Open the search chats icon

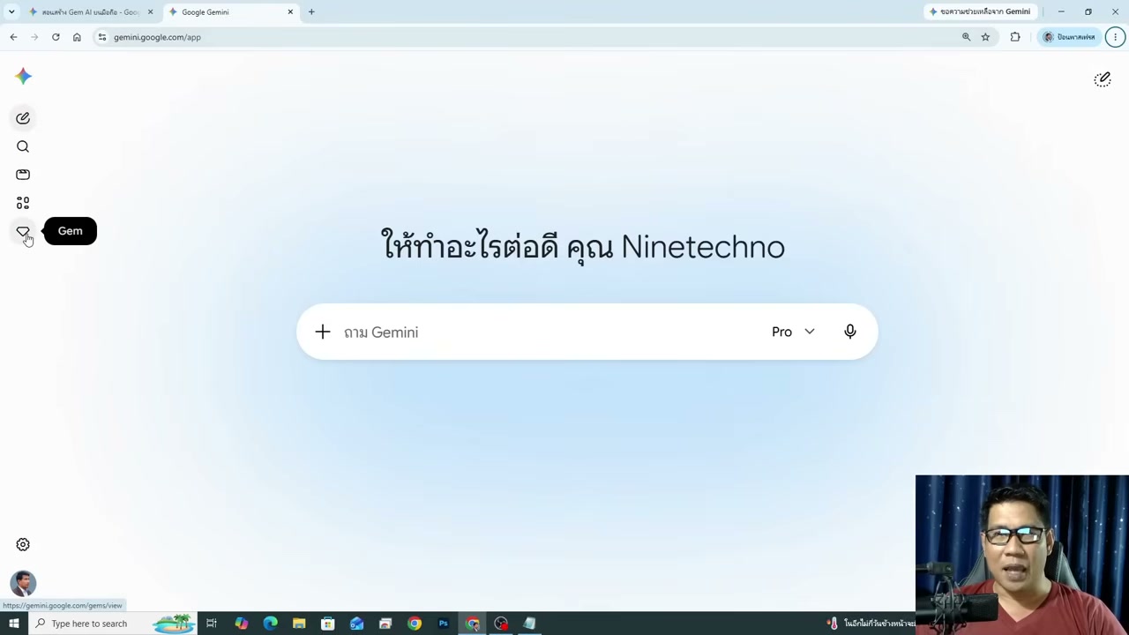tap(23, 146)
